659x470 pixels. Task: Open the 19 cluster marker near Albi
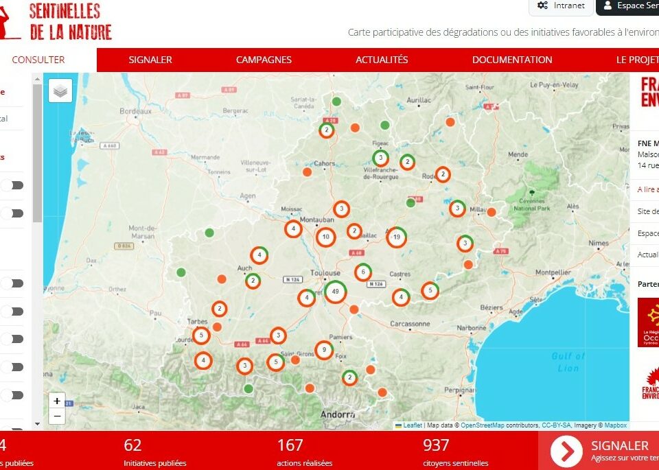pyautogui.click(x=396, y=237)
